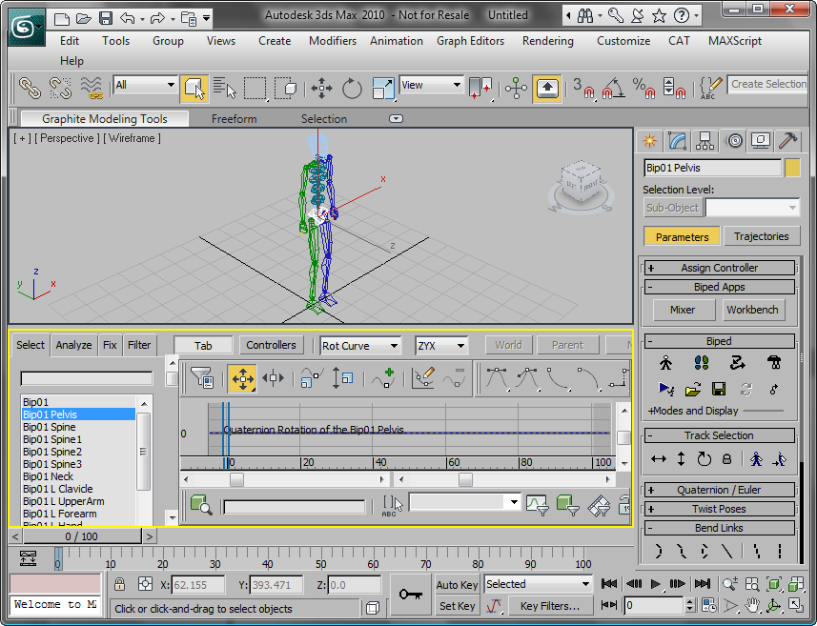Click the Add Keys tool in Workbench
This screenshot has height=626, width=817.
383,377
